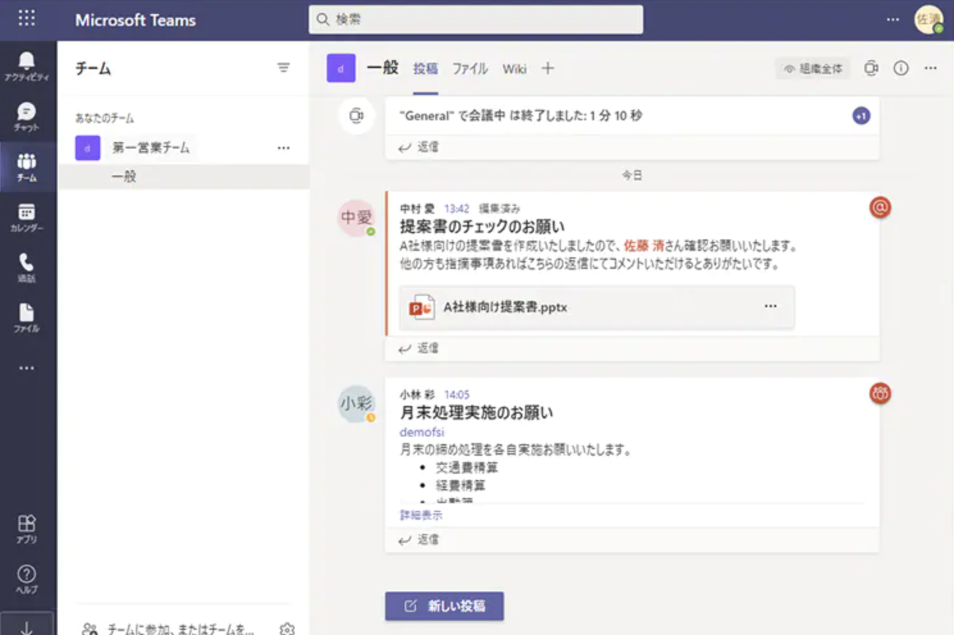
Task: Click the post title 提案書のチェックのお願い
Action: tap(482, 227)
